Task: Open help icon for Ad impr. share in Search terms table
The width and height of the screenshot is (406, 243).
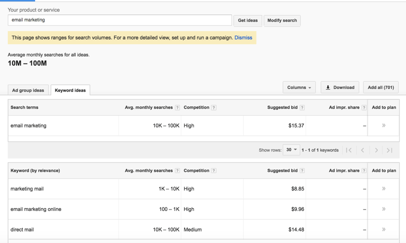Action: coord(364,107)
